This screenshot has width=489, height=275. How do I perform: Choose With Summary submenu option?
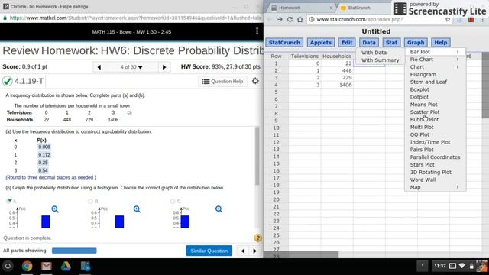(x=381, y=60)
